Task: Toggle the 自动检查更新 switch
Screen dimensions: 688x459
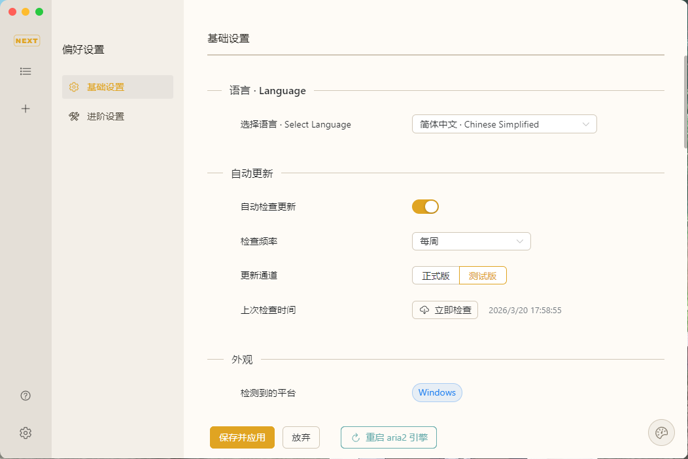Action: point(425,207)
